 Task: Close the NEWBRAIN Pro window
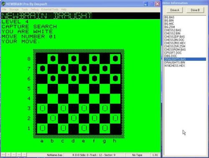[158, 4]
